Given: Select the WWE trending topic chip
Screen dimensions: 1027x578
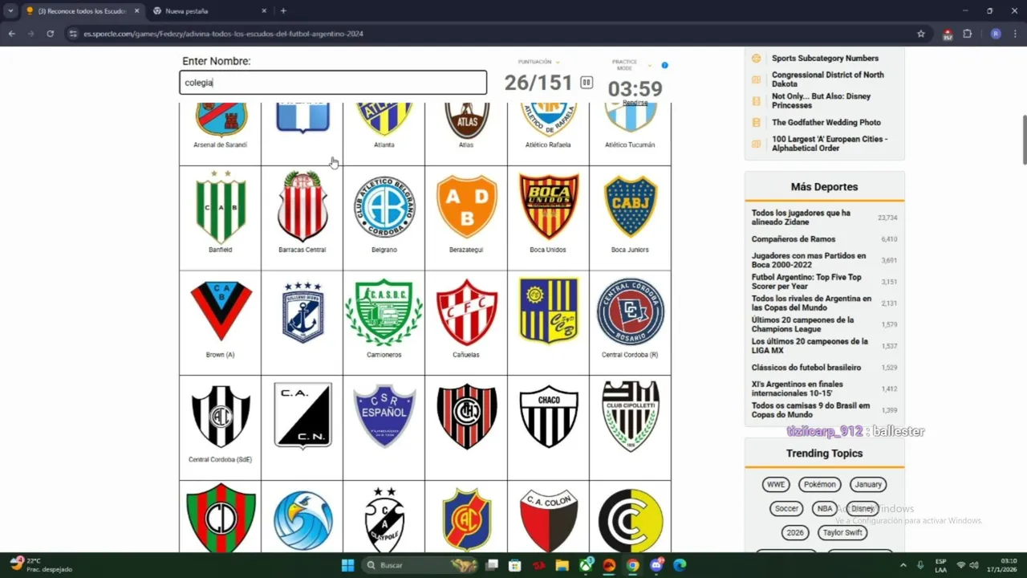Looking at the screenshot, I should (776, 485).
